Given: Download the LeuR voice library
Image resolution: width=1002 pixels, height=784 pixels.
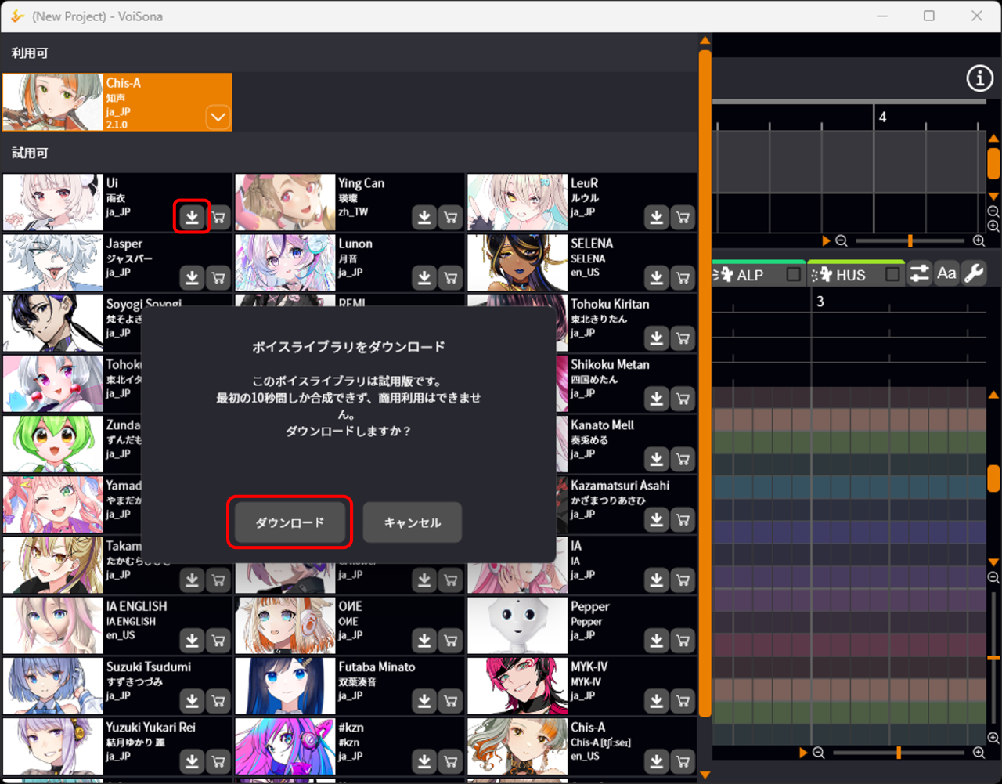Looking at the screenshot, I should tap(657, 217).
